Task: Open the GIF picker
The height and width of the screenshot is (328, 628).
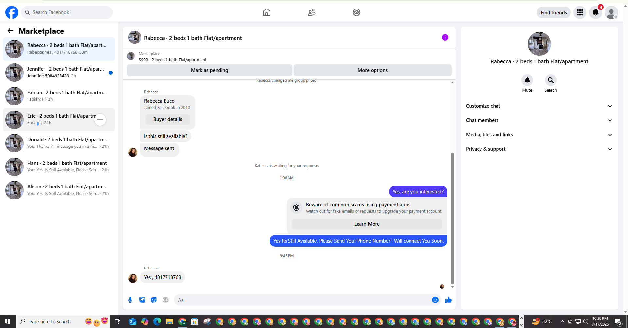Action: (166, 300)
